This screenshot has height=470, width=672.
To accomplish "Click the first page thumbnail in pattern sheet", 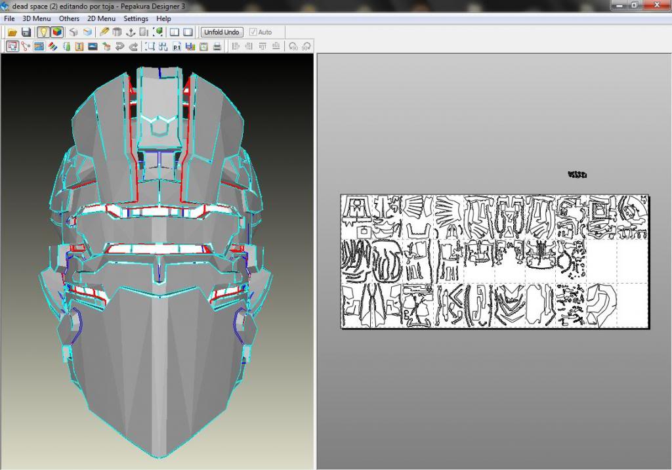I will click(x=356, y=216).
